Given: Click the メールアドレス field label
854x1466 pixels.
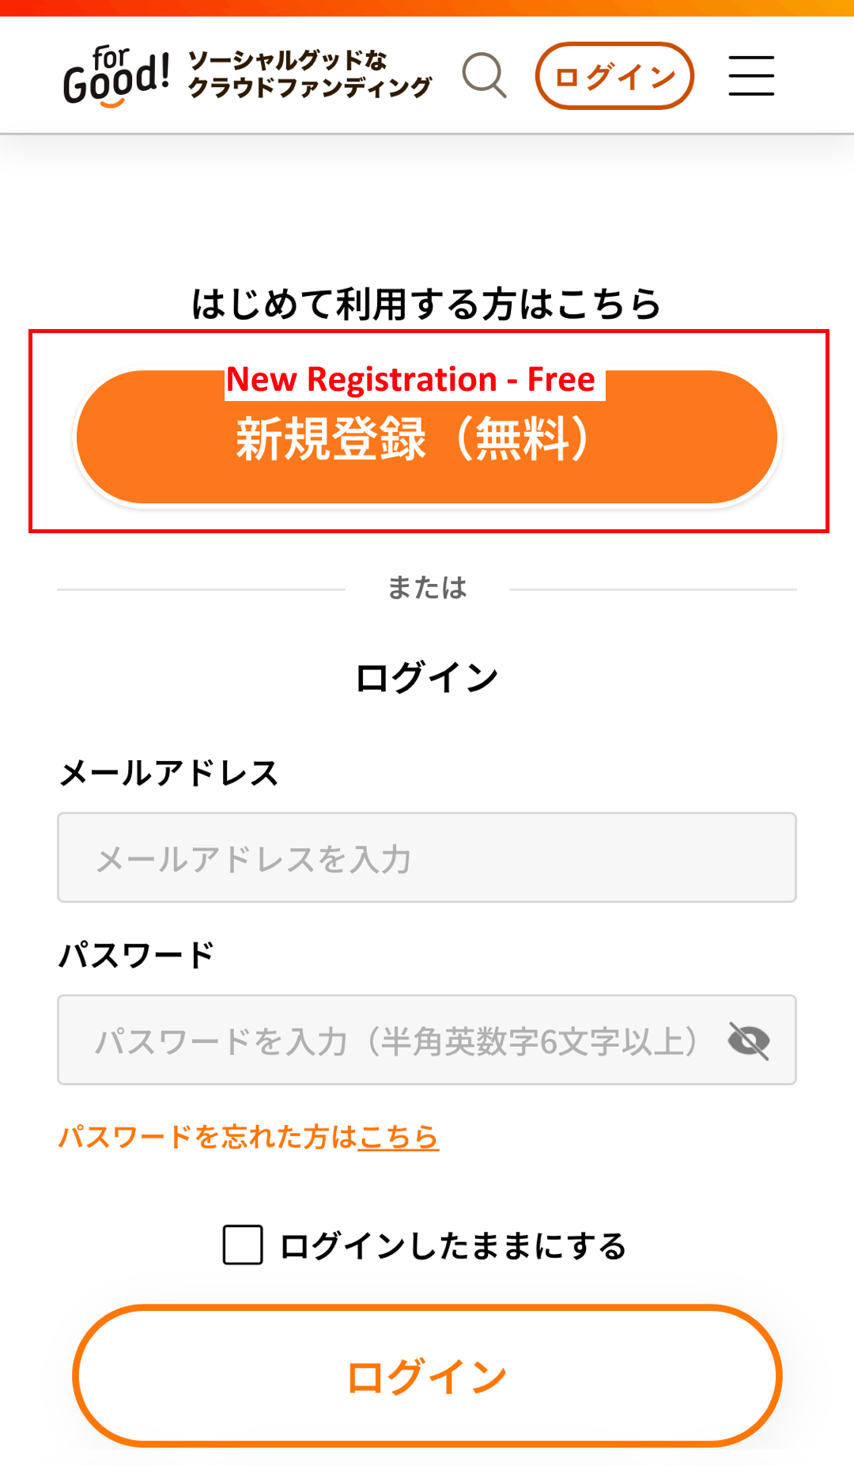Looking at the screenshot, I should point(169,773).
